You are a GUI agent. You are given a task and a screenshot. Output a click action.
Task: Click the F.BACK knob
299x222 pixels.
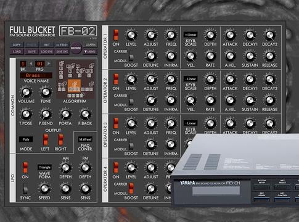85,114
